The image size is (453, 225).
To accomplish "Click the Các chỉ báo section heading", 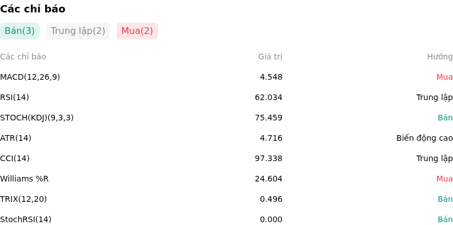I will [x=33, y=9].
